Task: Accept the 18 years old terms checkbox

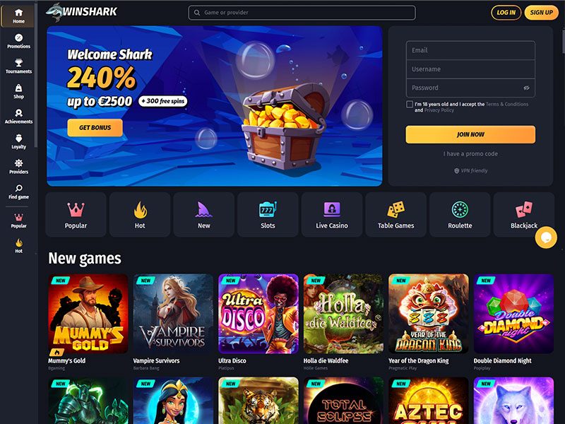Action: tap(410, 104)
